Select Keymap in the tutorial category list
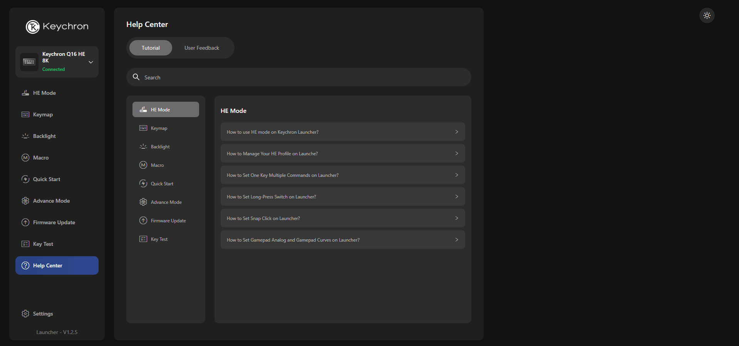This screenshot has height=346, width=739. pos(159,128)
